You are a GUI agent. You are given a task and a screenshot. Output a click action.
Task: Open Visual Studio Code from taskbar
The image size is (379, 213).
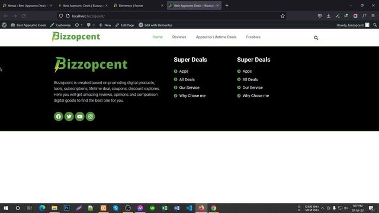coord(189,208)
